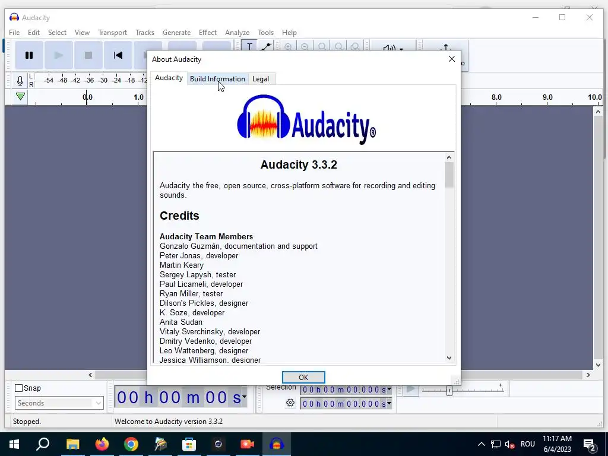Click 'Paul Licameli, developer' credit line
Screen dimensions: 608x456
point(201,284)
